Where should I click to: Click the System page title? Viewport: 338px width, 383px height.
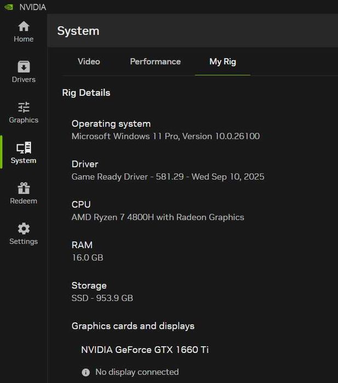[x=78, y=31]
